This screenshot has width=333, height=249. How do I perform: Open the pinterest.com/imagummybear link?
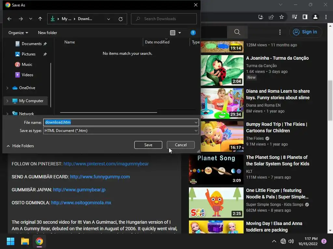pos(106,164)
